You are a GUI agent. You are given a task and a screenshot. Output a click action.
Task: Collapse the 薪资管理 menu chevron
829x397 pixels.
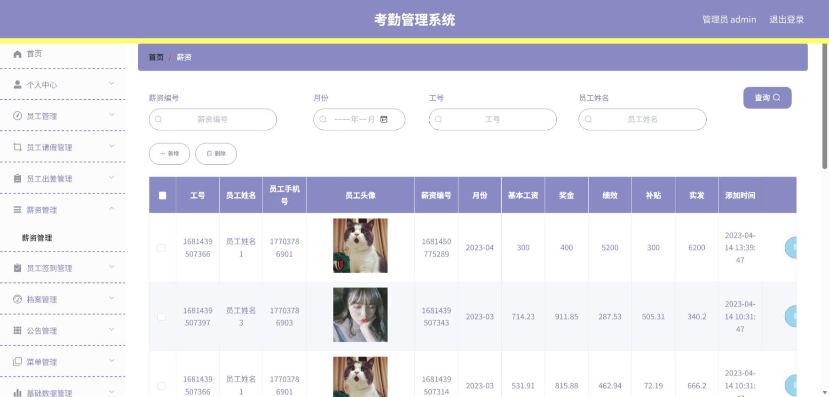click(x=111, y=208)
